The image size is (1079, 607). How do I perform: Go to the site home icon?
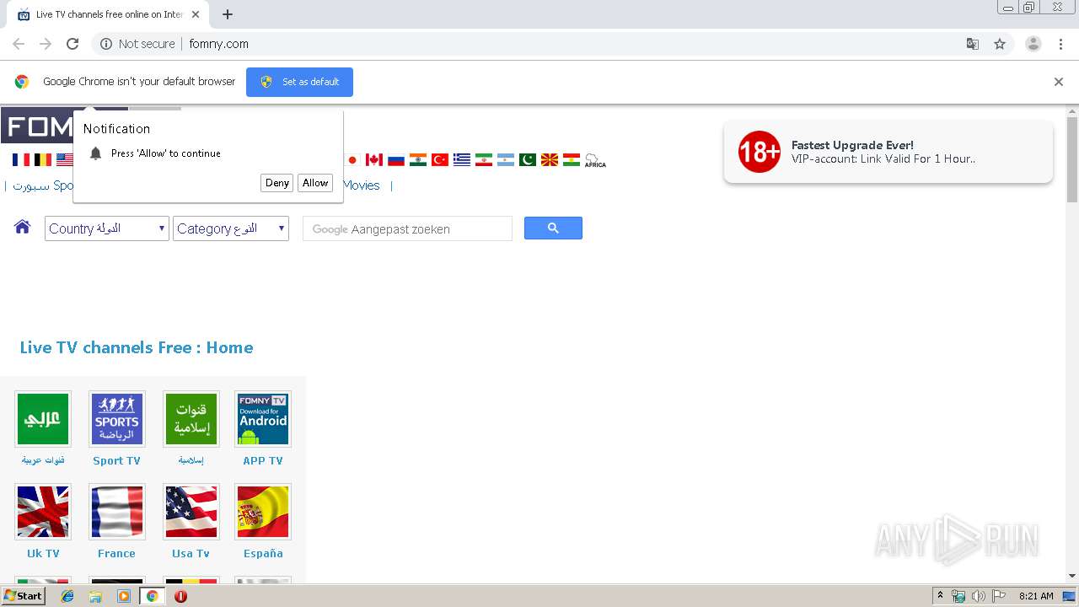23,227
